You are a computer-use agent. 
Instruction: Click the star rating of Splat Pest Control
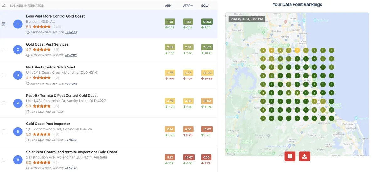pyautogui.click(x=42, y=163)
